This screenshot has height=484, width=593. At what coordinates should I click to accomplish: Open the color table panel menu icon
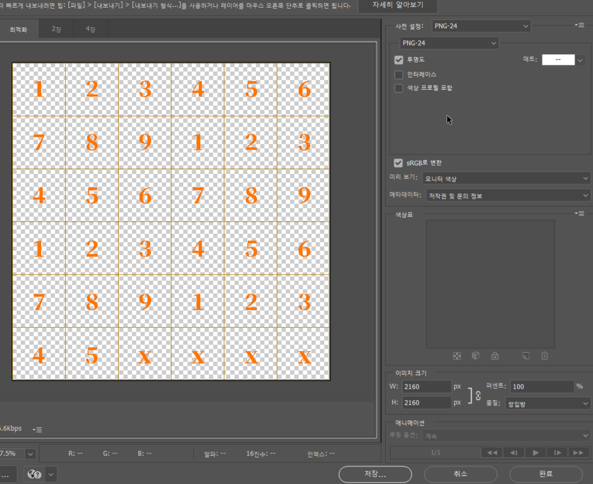(579, 214)
